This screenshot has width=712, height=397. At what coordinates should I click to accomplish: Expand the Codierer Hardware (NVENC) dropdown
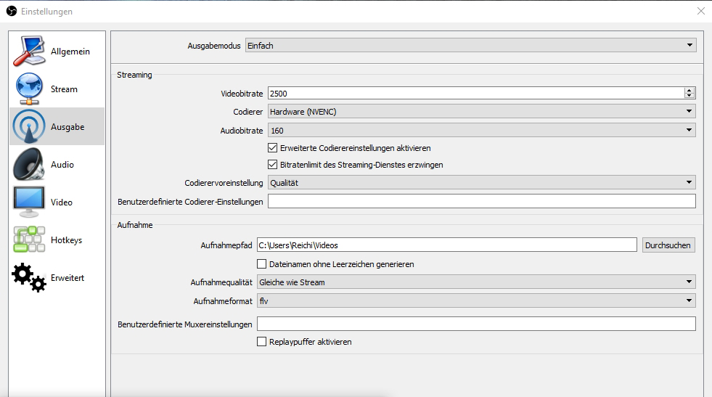point(481,112)
